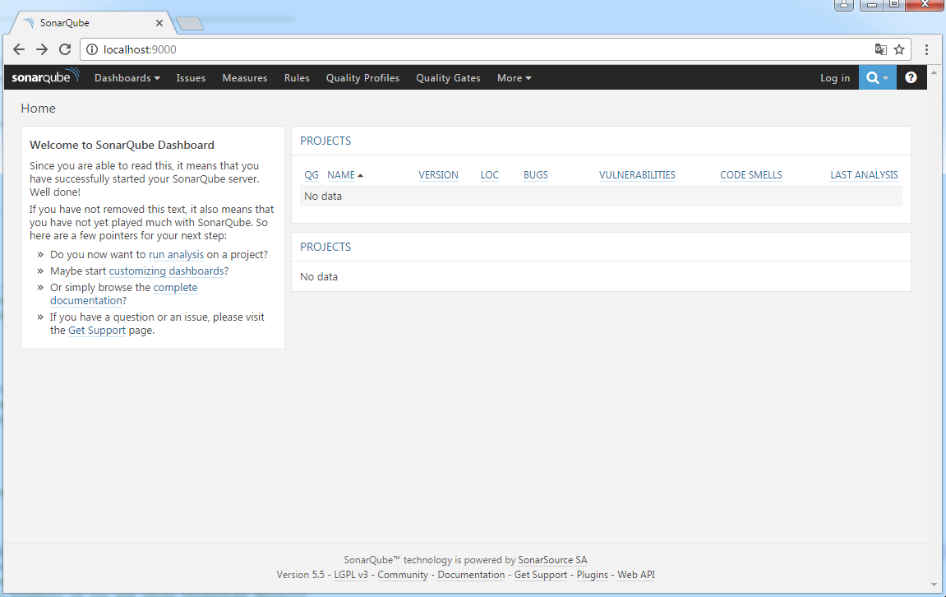The width and height of the screenshot is (946, 597).
Task: Sort projects by VULNERABILITIES column
Action: 637,175
